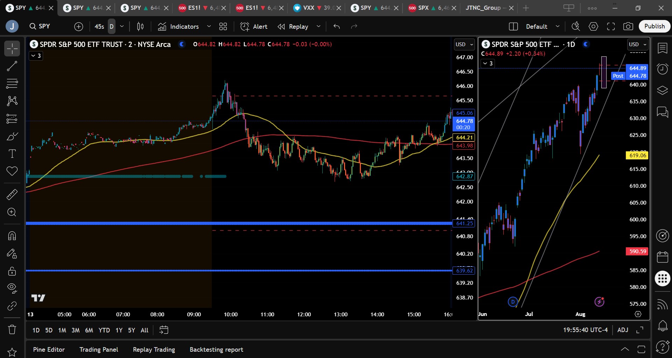Open the go to date calendar

164,330
